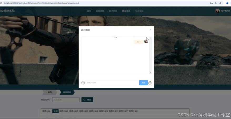Open the browser profile icon
Image resolution: width=231 pixels, height=119 pixels.
click(x=227, y=3)
